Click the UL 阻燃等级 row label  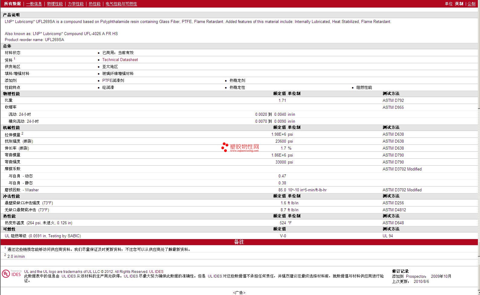pos(43,236)
